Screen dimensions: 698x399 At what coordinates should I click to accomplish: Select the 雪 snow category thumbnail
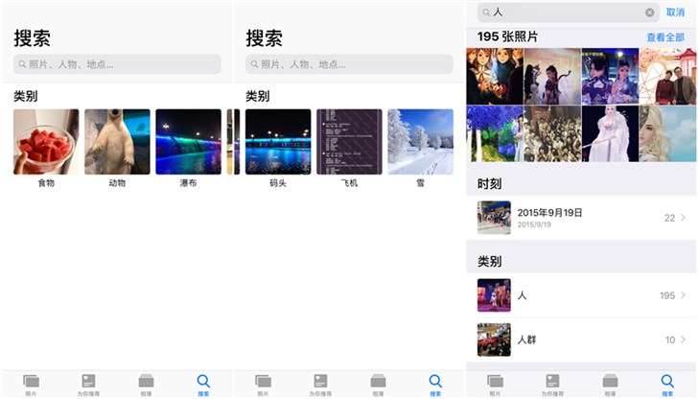pyautogui.click(x=420, y=142)
